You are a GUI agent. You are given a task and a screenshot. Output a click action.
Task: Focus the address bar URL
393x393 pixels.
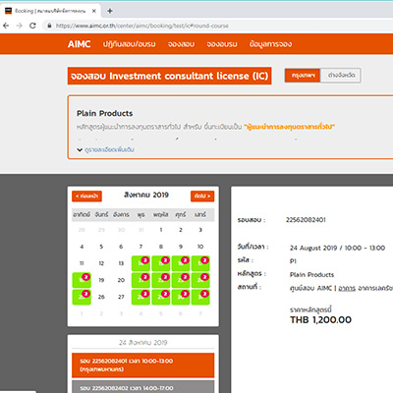point(142,26)
